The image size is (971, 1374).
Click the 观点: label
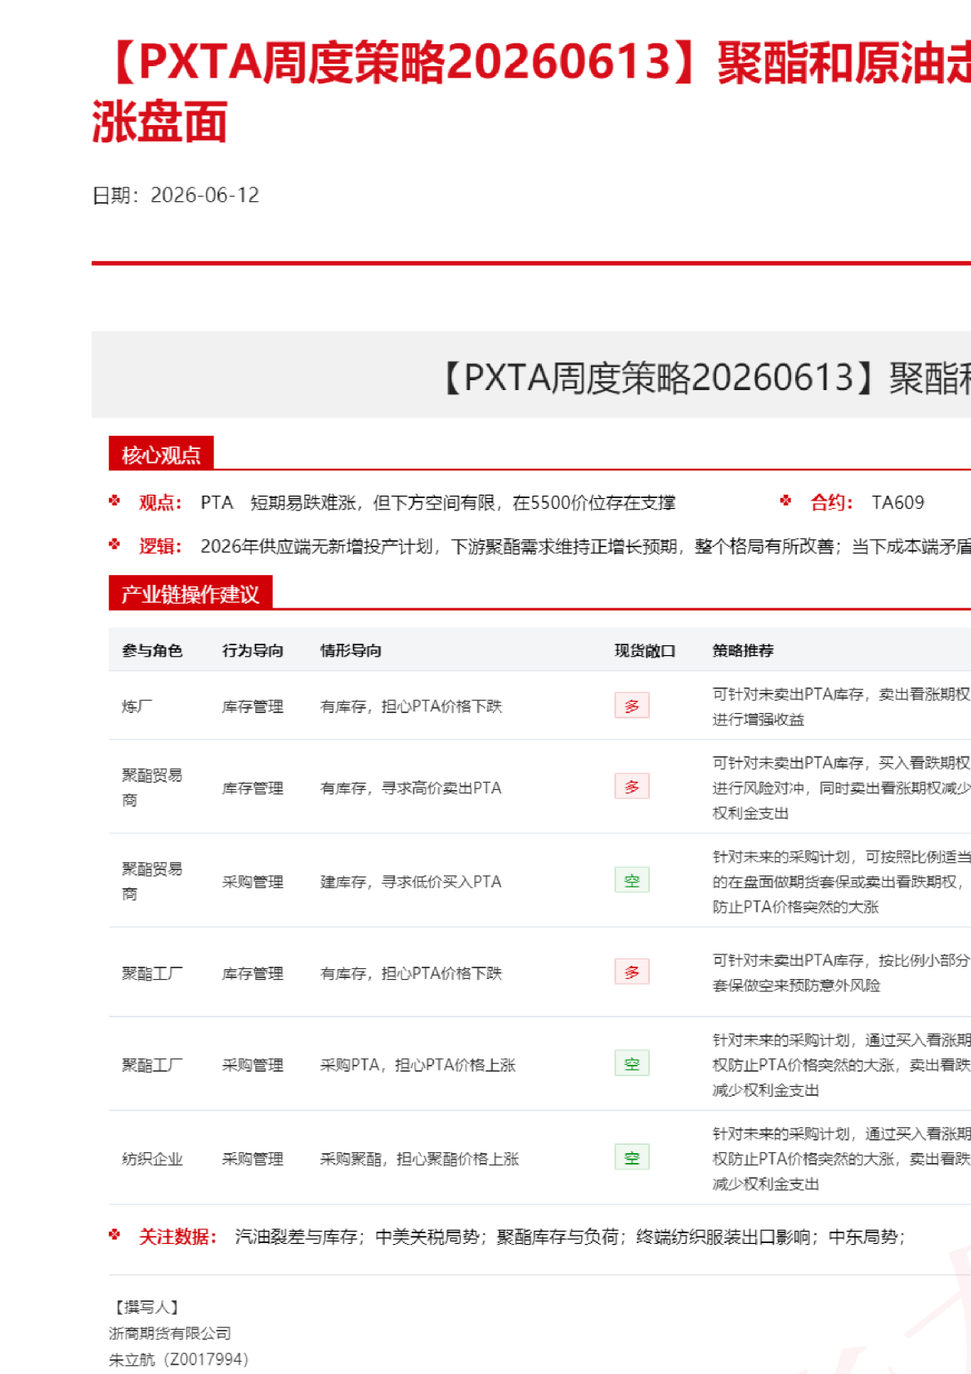161,502
